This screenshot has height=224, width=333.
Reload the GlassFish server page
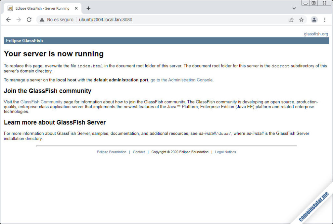pyautogui.click(x=29, y=19)
